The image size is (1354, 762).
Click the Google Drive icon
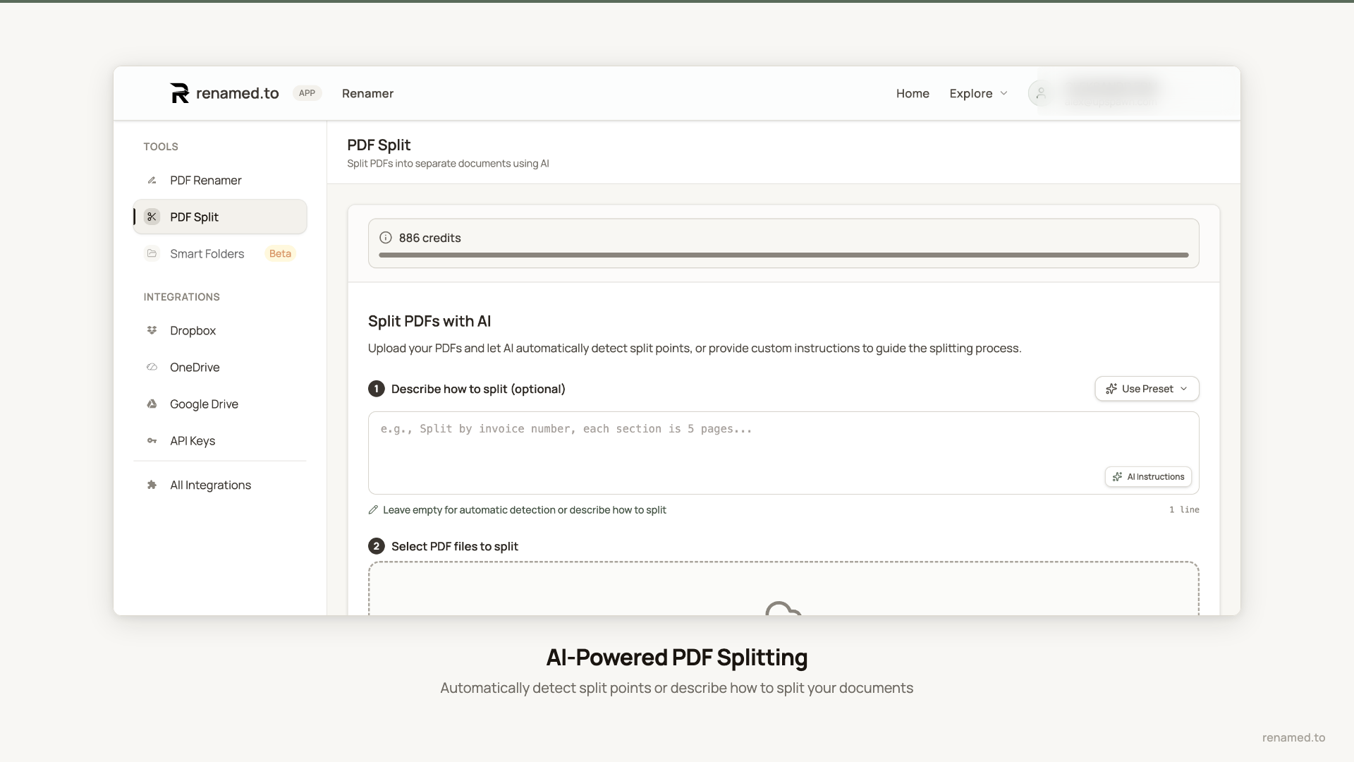click(x=152, y=404)
